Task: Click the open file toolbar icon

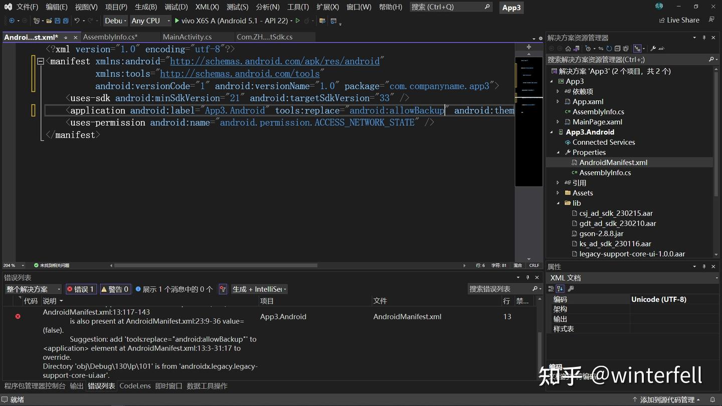Action: [x=49, y=21]
